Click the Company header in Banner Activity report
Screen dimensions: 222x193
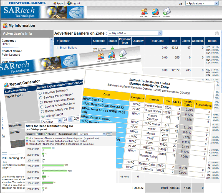click(137, 98)
